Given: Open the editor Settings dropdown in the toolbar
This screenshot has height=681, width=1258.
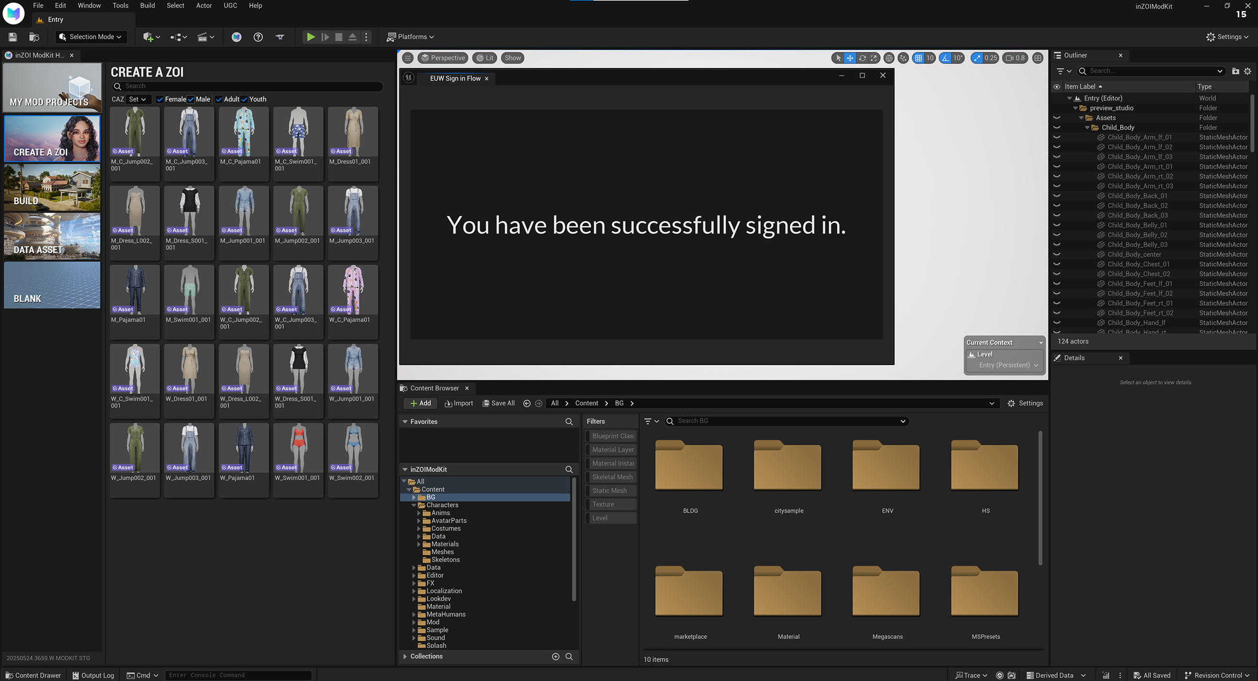Looking at the screenshot, I should pos(1227,37).
